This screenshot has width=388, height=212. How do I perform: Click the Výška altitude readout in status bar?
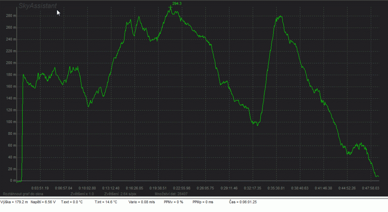(14, 202)
